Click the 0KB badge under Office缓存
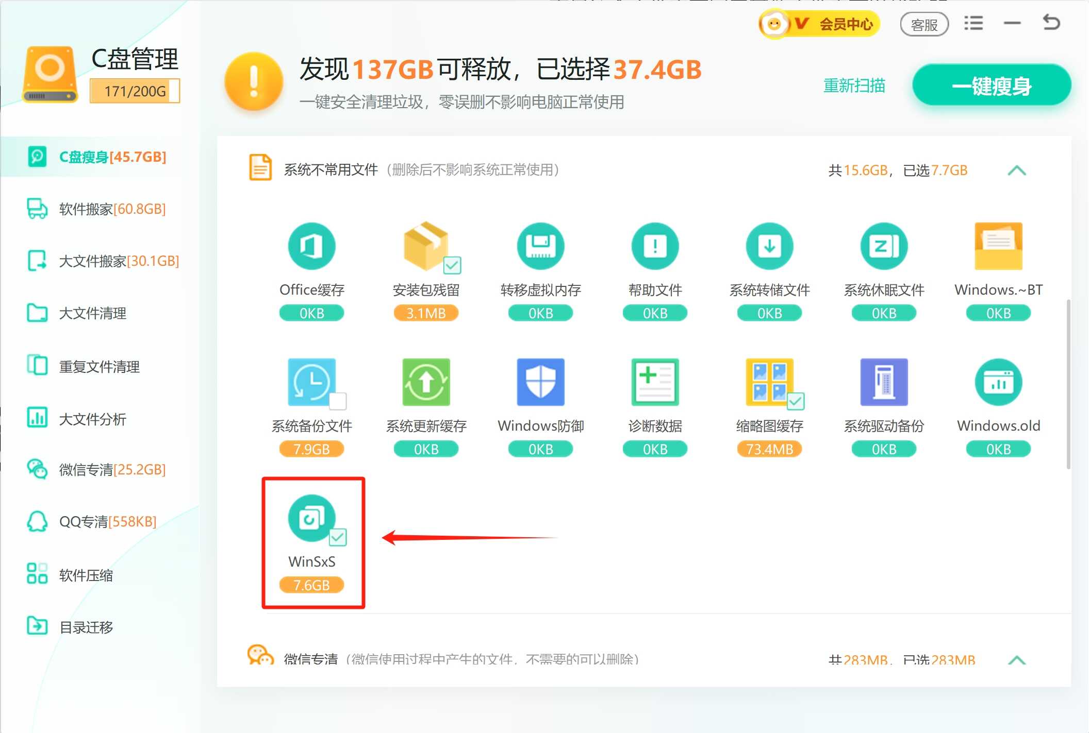The height and width of the screenshot is (733, 1089). pyautogui.click(x=311, y=313)
